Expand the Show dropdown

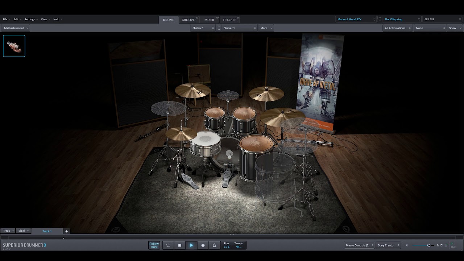coord(455,28)
